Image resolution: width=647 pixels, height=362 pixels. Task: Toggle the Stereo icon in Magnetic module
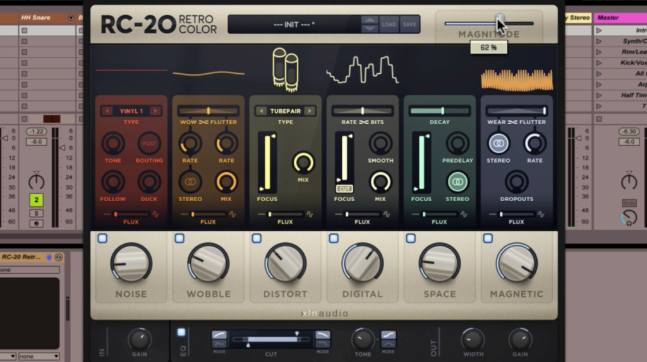tap(498, 144)
